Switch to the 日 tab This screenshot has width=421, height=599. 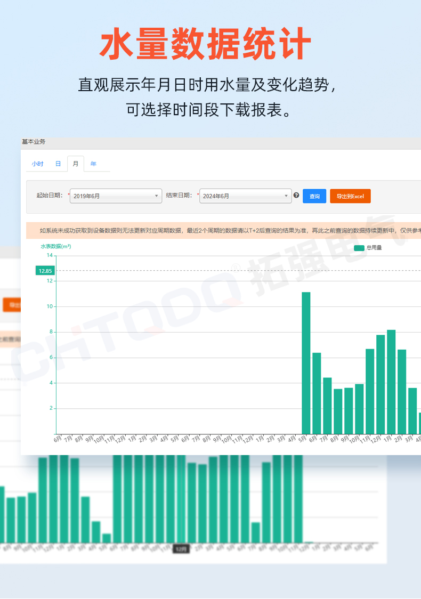tap(58, 164)
